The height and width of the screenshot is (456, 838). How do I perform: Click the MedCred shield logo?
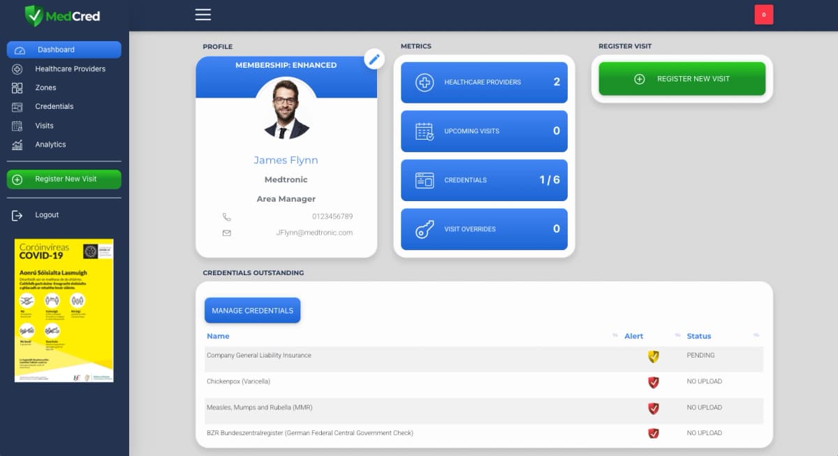(x=34, y=15)
